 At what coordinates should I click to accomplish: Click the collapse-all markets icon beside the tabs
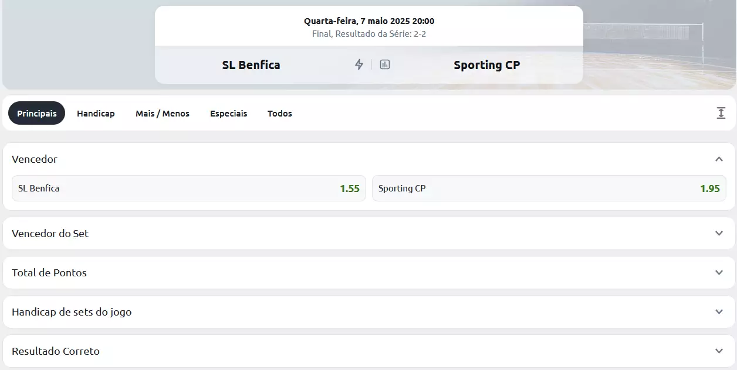pyautogui.click(x=721, y=113)
